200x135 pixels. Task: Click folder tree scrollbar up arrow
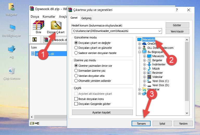point(187,40)
